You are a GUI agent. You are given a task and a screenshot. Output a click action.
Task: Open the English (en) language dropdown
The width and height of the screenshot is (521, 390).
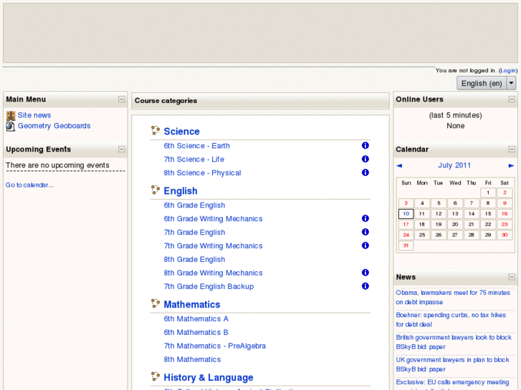click(486, 83)
